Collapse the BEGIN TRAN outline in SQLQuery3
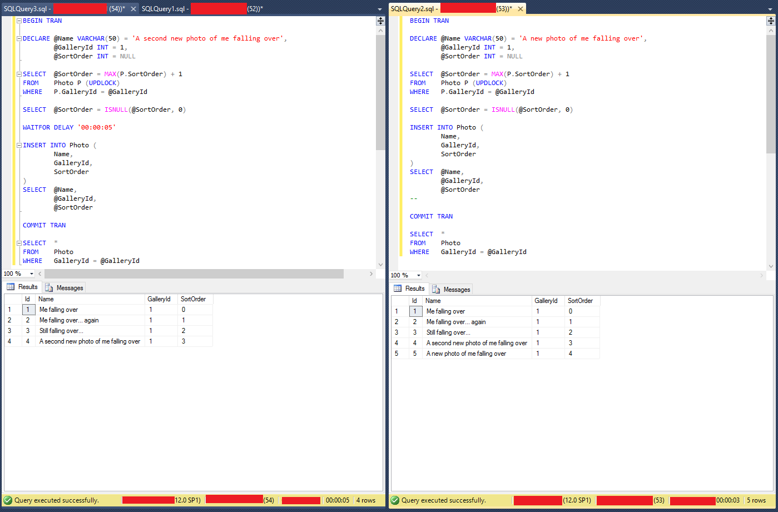 point(19,21)
